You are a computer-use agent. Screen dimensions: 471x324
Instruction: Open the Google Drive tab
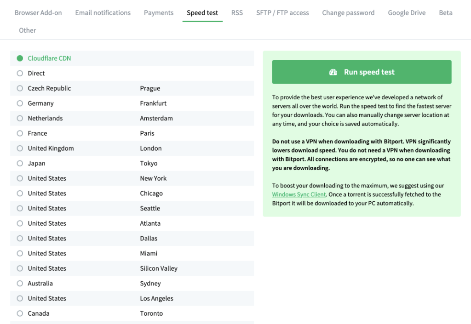pos(407,12)
